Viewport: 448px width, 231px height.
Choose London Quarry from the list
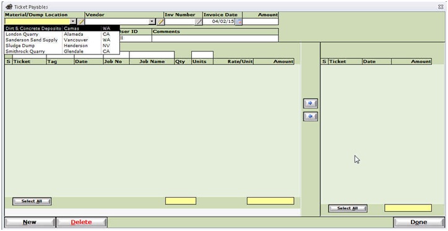(62, 34)
